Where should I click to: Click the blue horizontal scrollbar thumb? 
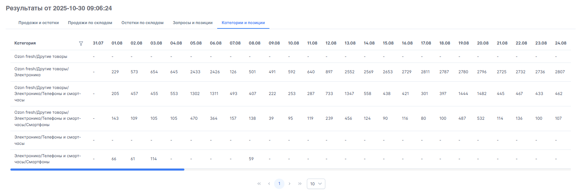click(97, 170)
